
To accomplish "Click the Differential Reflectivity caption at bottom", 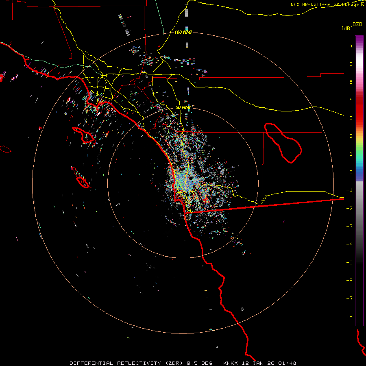I will pos(183,363).
